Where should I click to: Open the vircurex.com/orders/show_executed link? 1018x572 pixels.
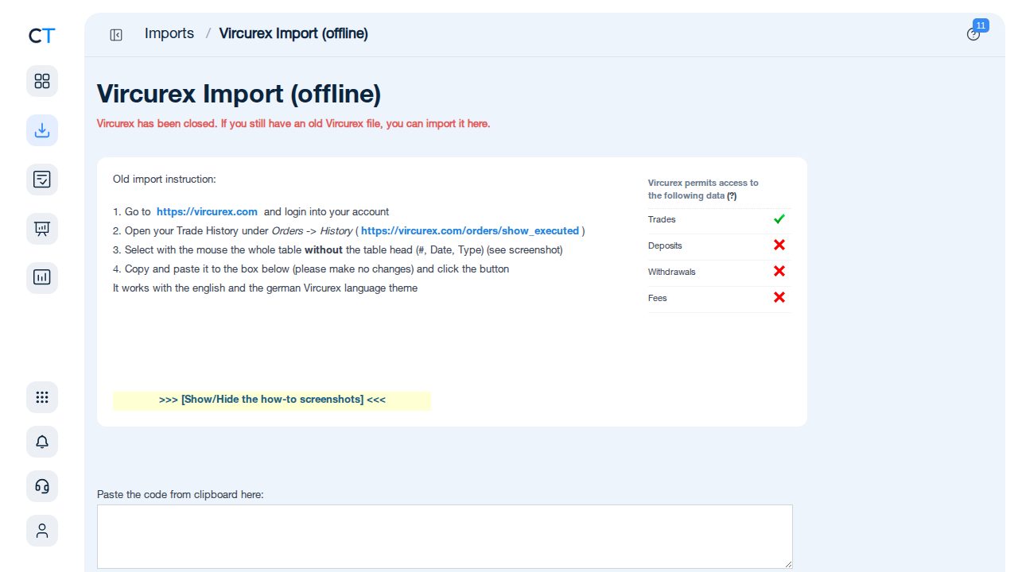[470, 231]
